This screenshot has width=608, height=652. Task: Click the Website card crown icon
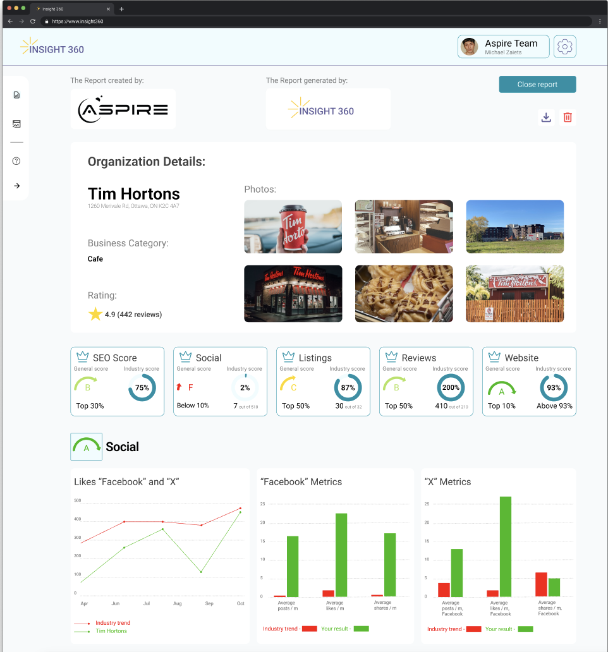click(x=494, y=357)
